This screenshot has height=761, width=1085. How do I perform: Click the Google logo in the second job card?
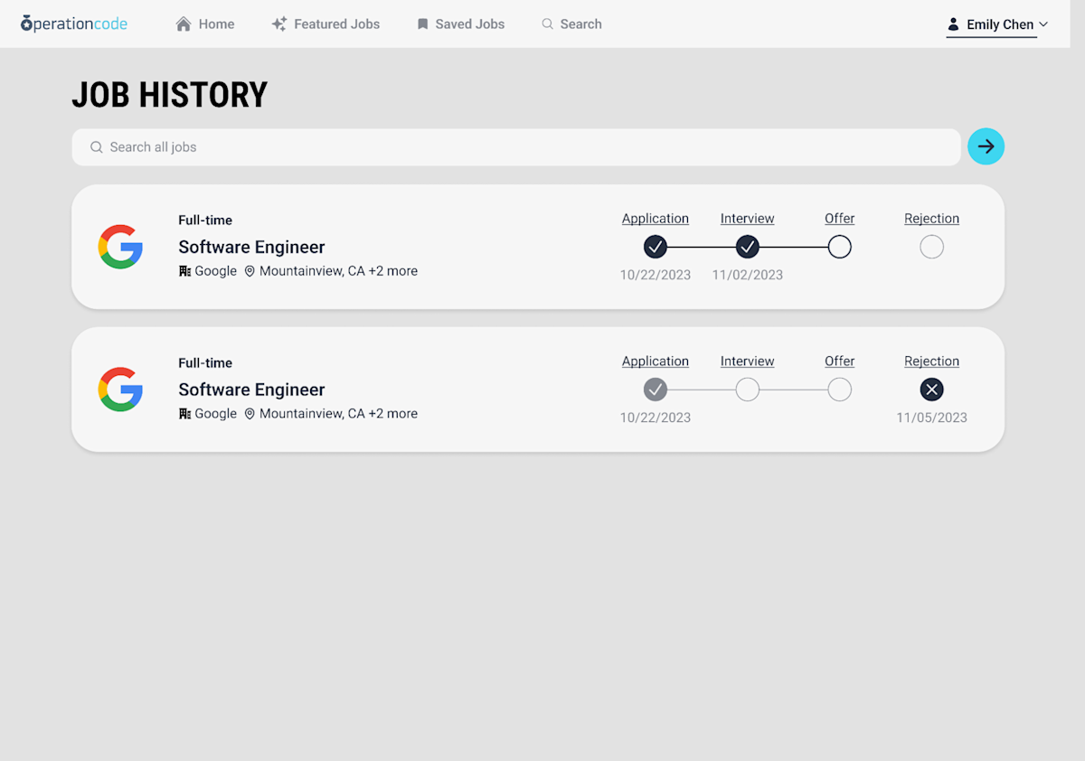pyautogui.click(x=120, y=390)
